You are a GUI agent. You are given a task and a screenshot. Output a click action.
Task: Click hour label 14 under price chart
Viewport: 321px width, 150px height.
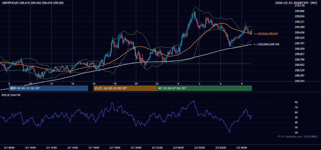(x=73, y=83)
